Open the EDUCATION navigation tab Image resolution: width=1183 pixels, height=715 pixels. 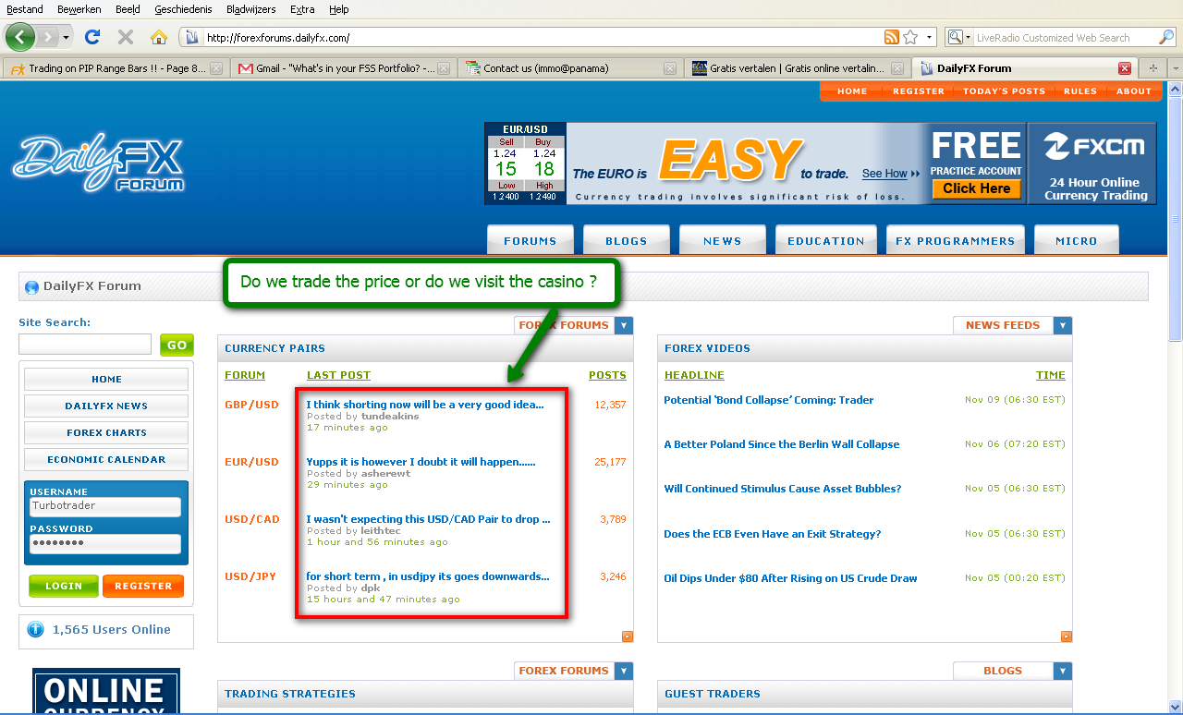point(826,240)
